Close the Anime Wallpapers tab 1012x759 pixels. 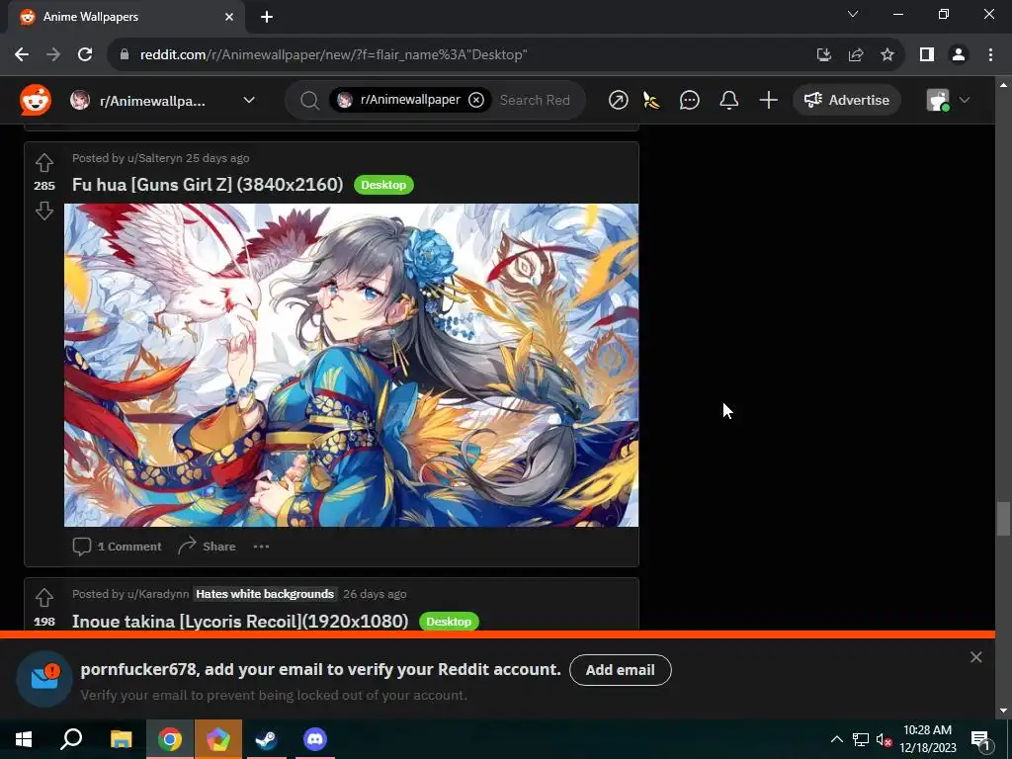229,17
